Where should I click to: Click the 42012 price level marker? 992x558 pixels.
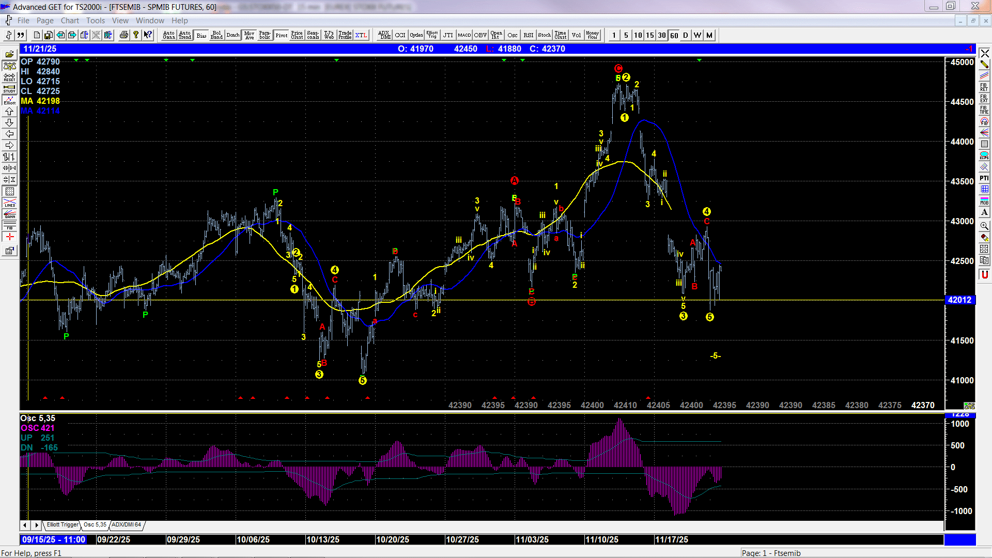[x=960, y=300]
